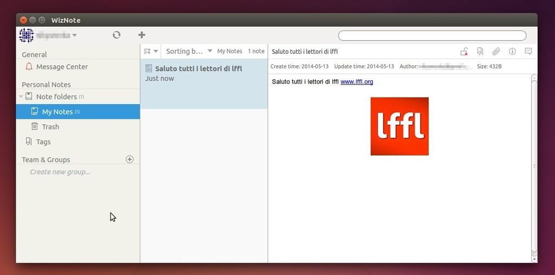The image size is (555, 275).
Task: Open the list view mode dropdown
Action: click(x=151, y=52)
